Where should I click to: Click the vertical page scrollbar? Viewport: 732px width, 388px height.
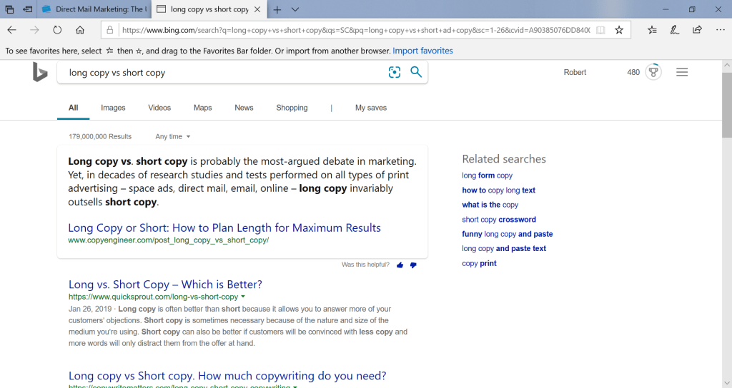tap(726, 214)
